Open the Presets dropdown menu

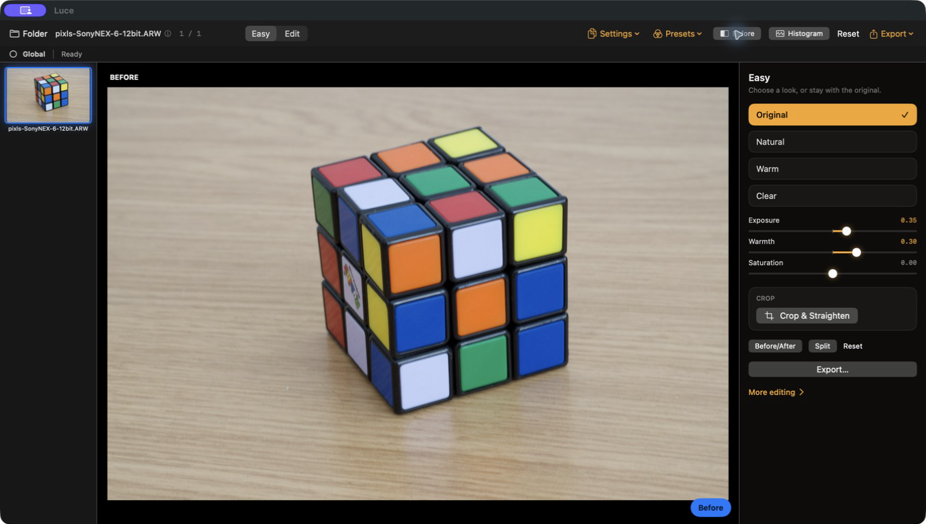tap(677, 33)
